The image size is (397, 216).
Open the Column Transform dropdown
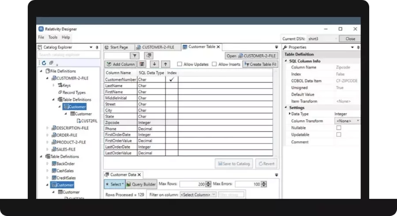pos(348,121)
